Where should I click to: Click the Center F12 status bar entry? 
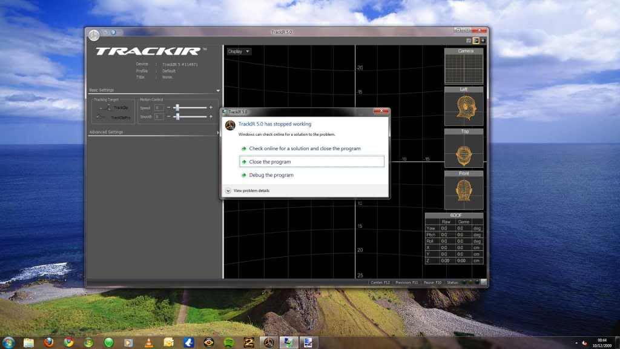[x=380, y=282]
